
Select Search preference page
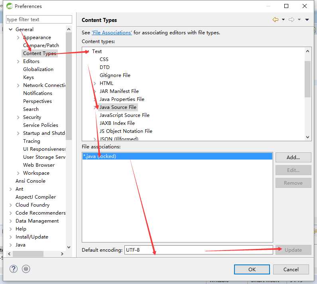31,109
